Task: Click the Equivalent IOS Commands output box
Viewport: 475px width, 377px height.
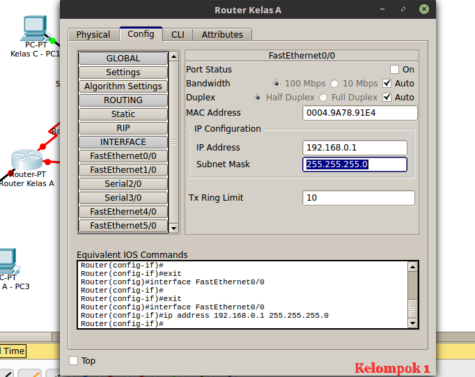Action: pos(242,295)
